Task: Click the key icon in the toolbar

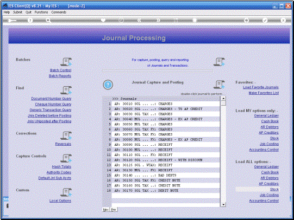Action: (12, 21)
